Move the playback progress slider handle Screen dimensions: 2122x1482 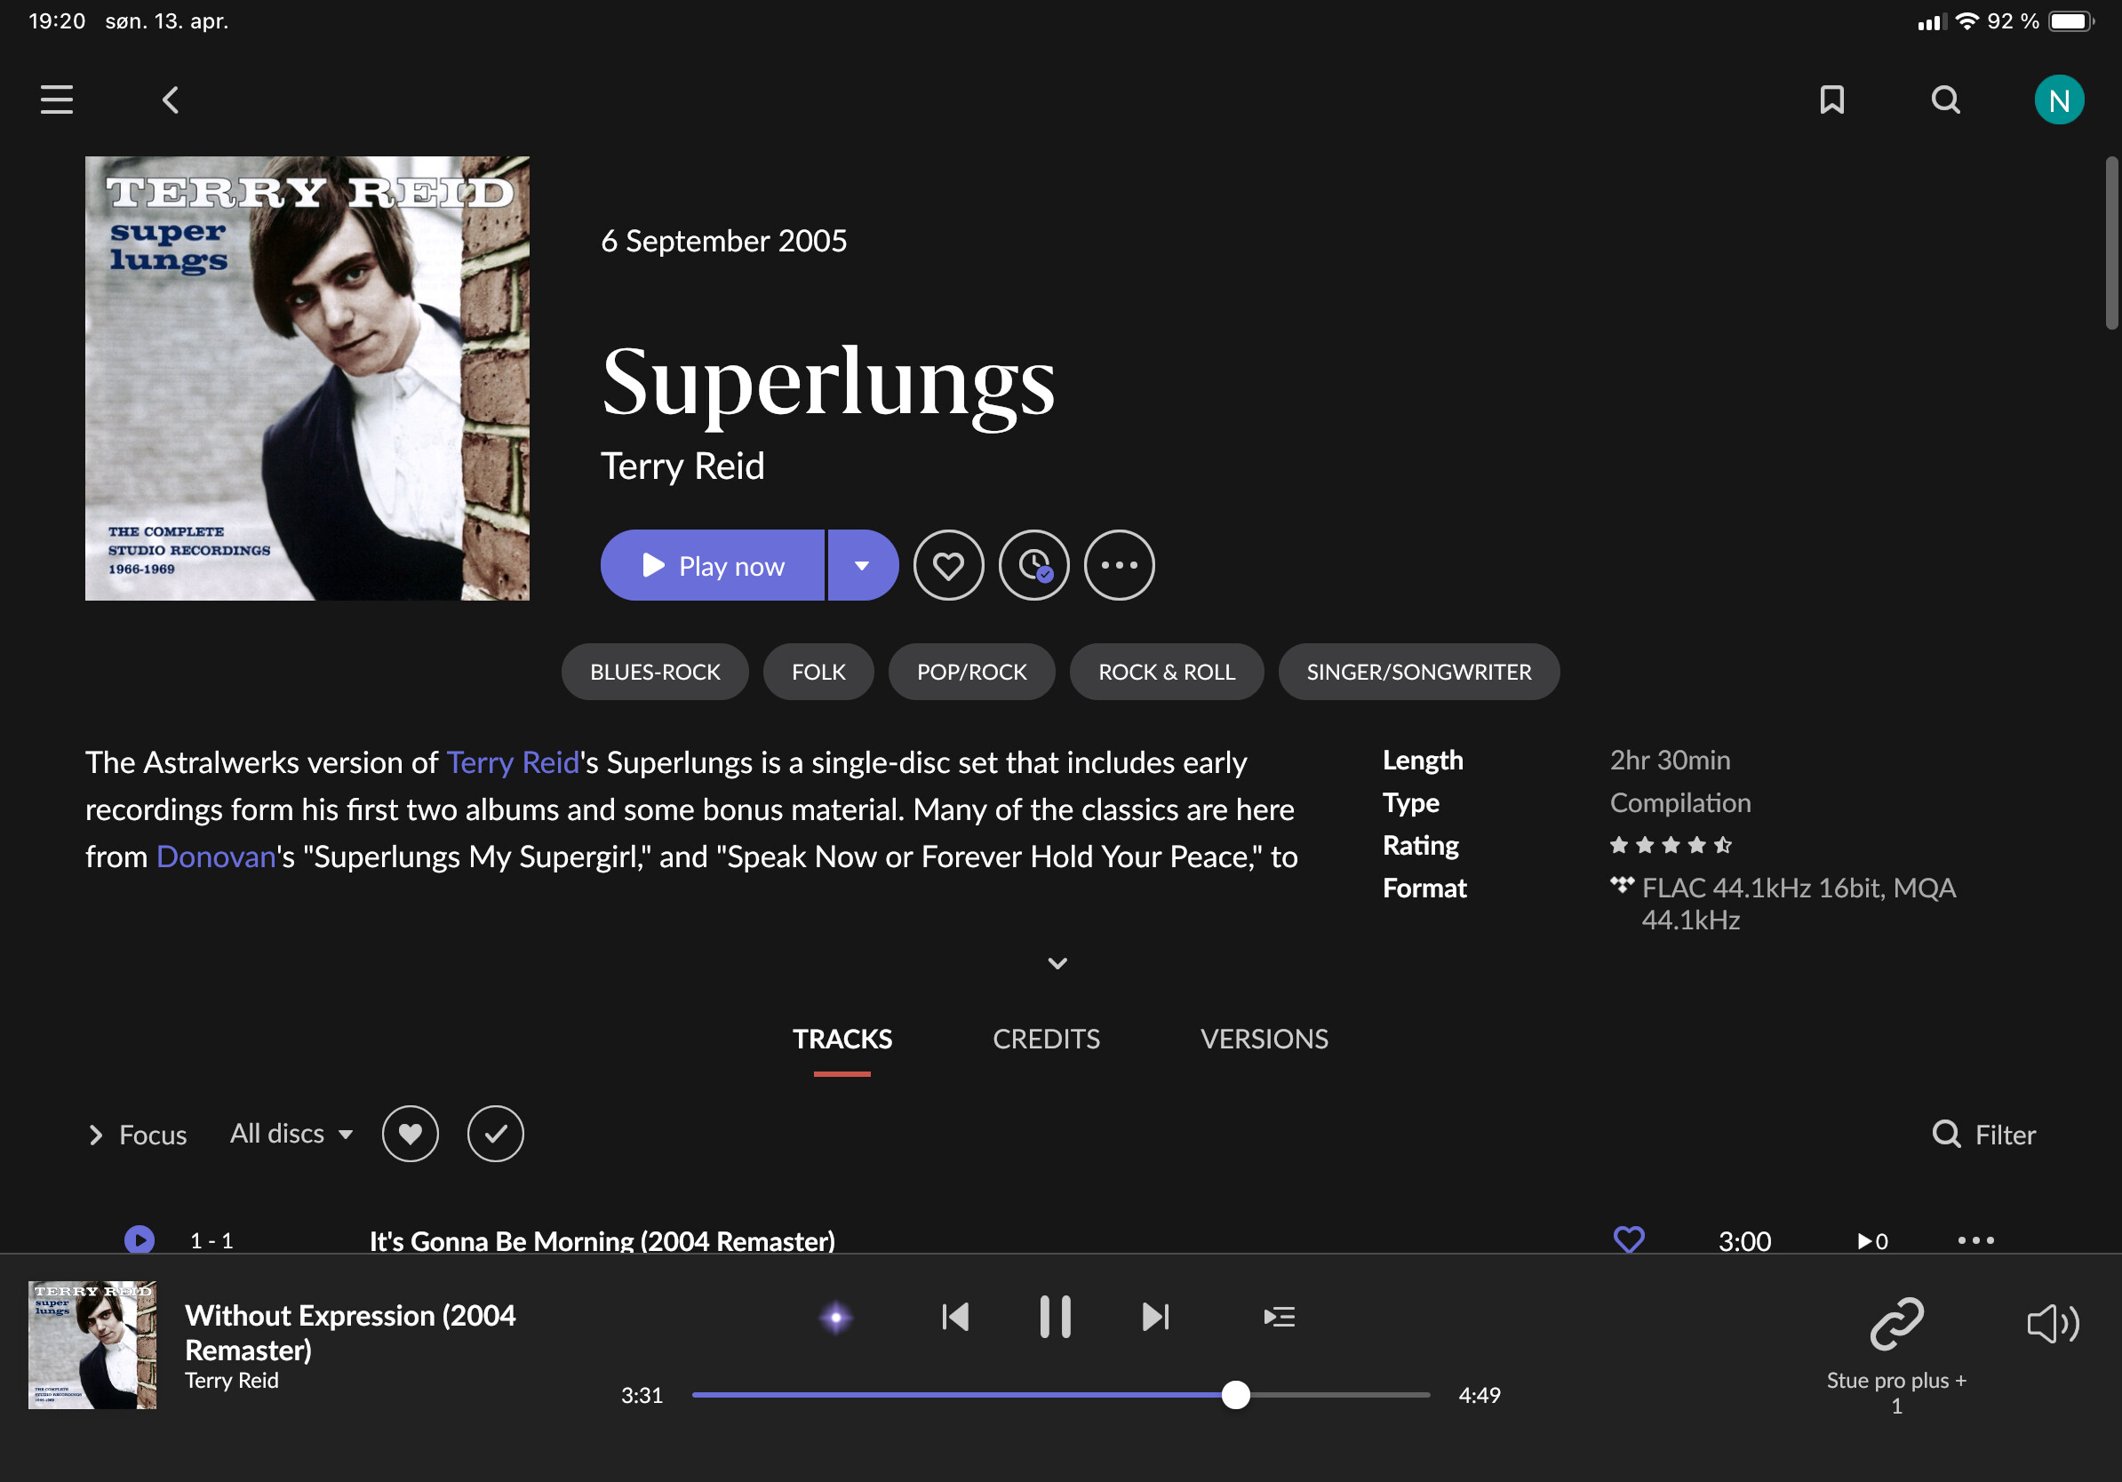coord(1236,1394)
